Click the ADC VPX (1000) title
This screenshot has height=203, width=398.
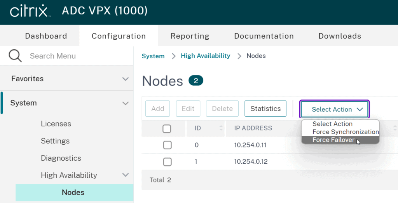[105, 10]
